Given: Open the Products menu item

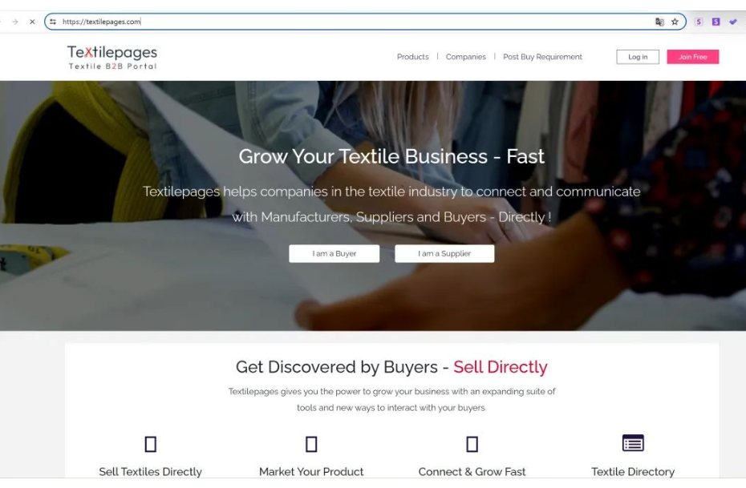Looking at the screenshot, I should pyautogui.click(x=412, y=57).
